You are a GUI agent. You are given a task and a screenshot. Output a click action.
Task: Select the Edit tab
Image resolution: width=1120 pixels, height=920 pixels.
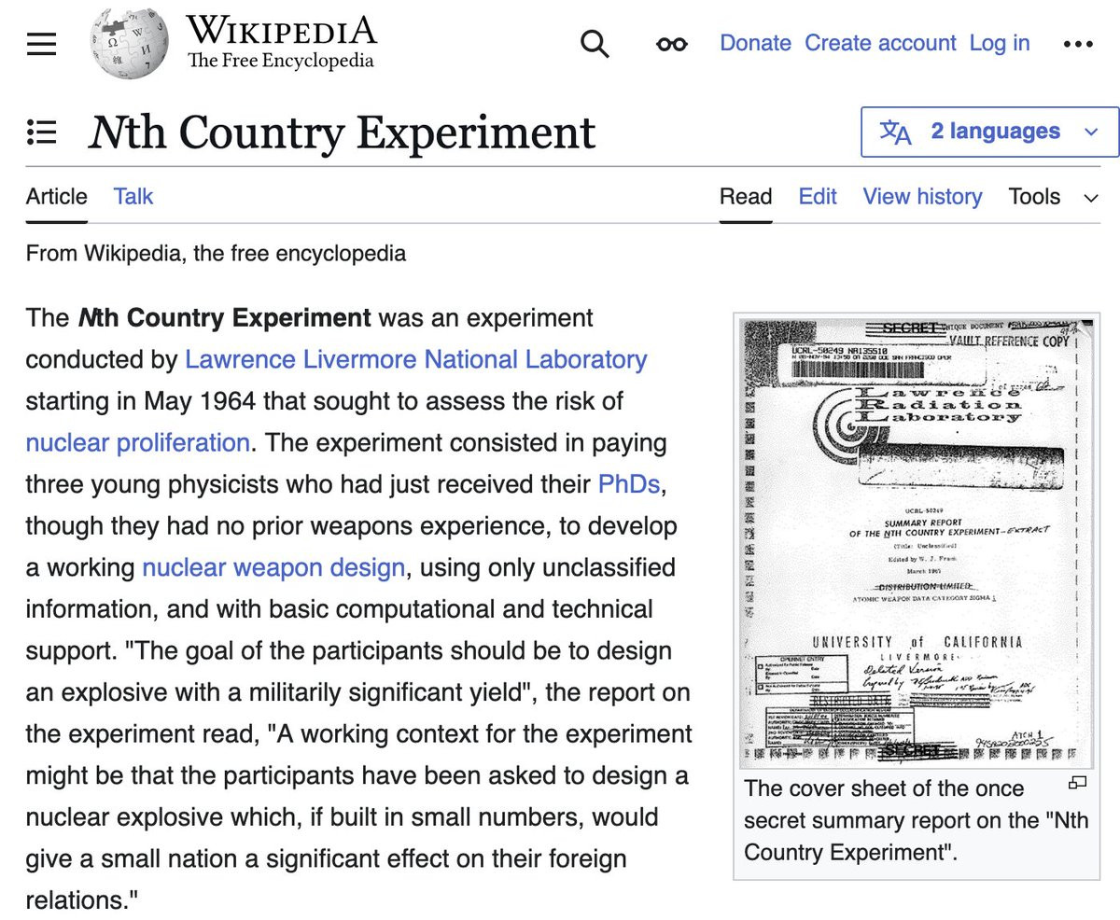coord(818,197)
